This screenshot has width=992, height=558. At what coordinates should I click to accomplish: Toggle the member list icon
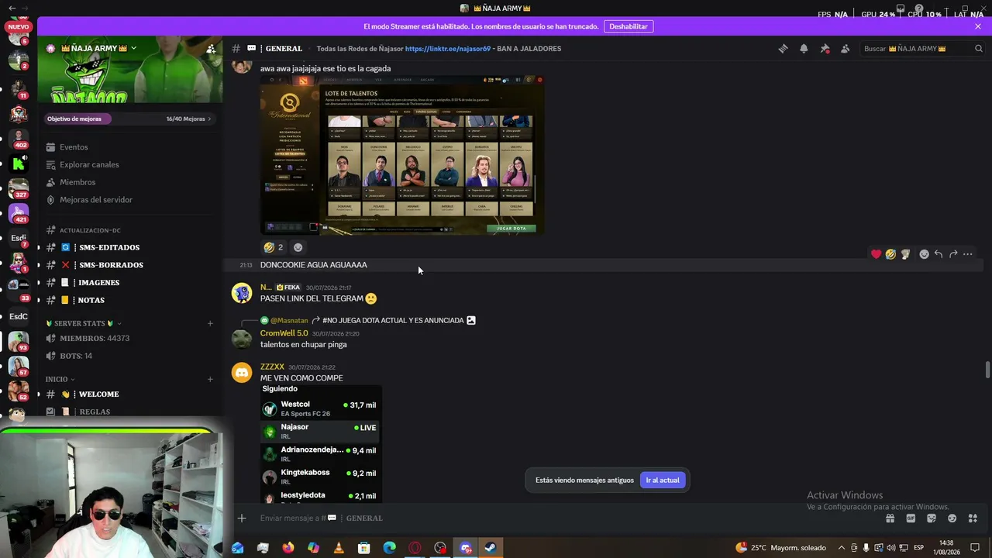(845, 49)
